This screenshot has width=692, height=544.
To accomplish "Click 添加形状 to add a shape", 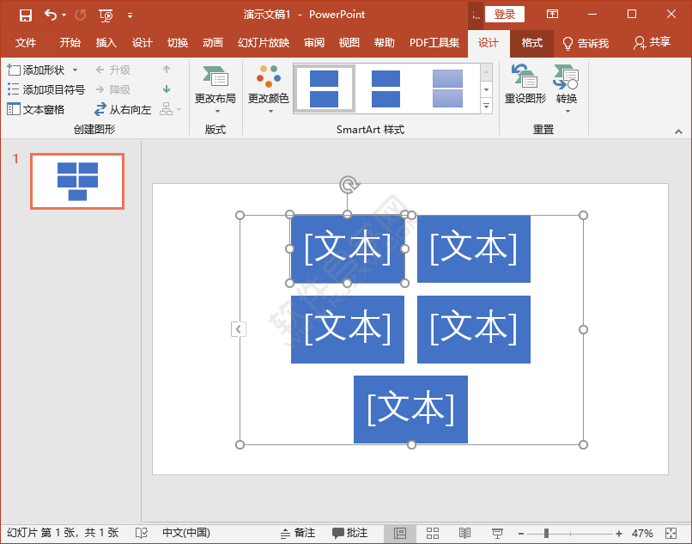I will click(36, 70).
